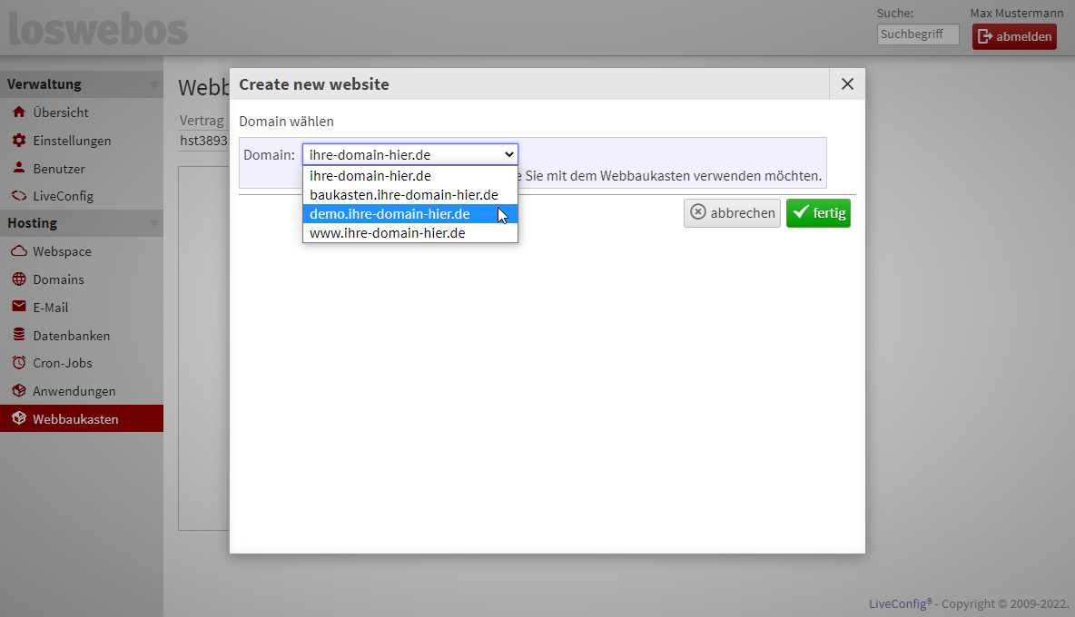Image resolution: width=1075 pixels, height=617 pixels.
Task: Click the Domains globe icon
Action: pyautogui.click(x=18, y=279)
